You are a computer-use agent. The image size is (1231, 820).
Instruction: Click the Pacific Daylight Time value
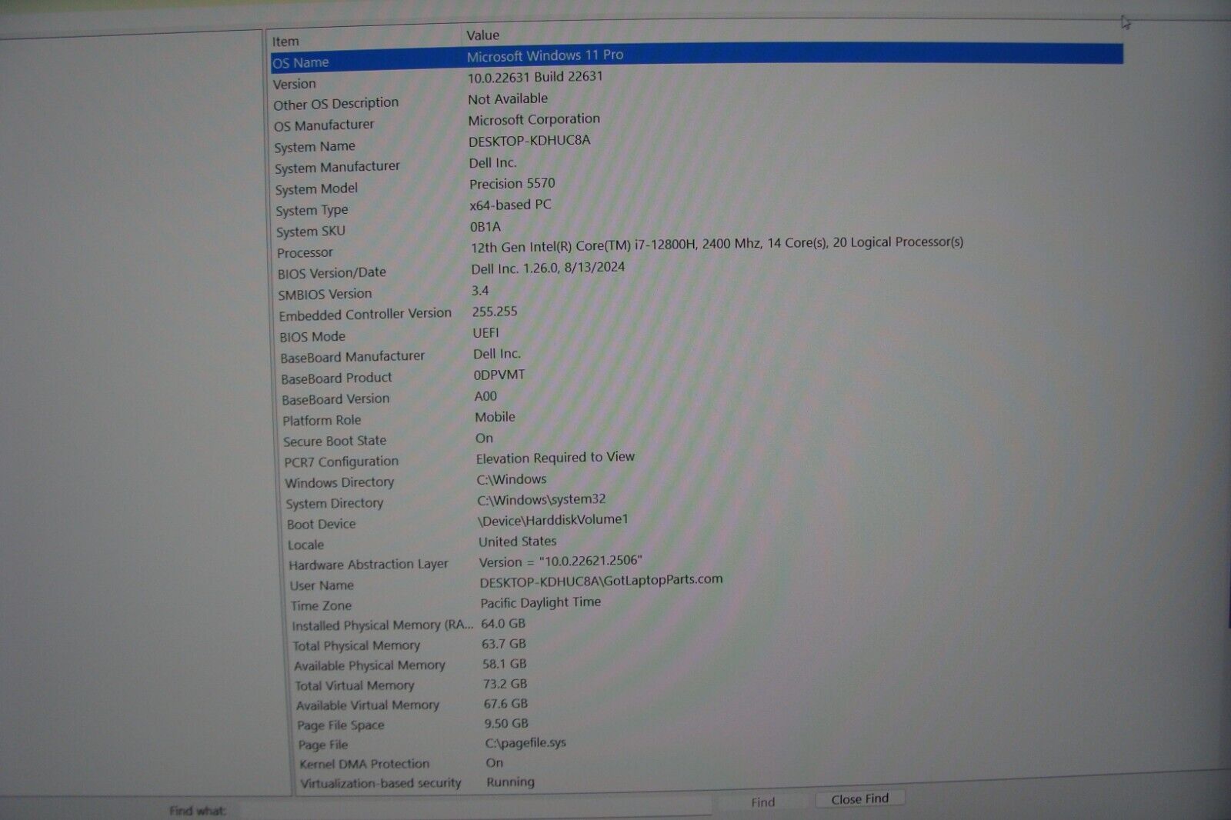pyautogui.click(x=541, y=603)
